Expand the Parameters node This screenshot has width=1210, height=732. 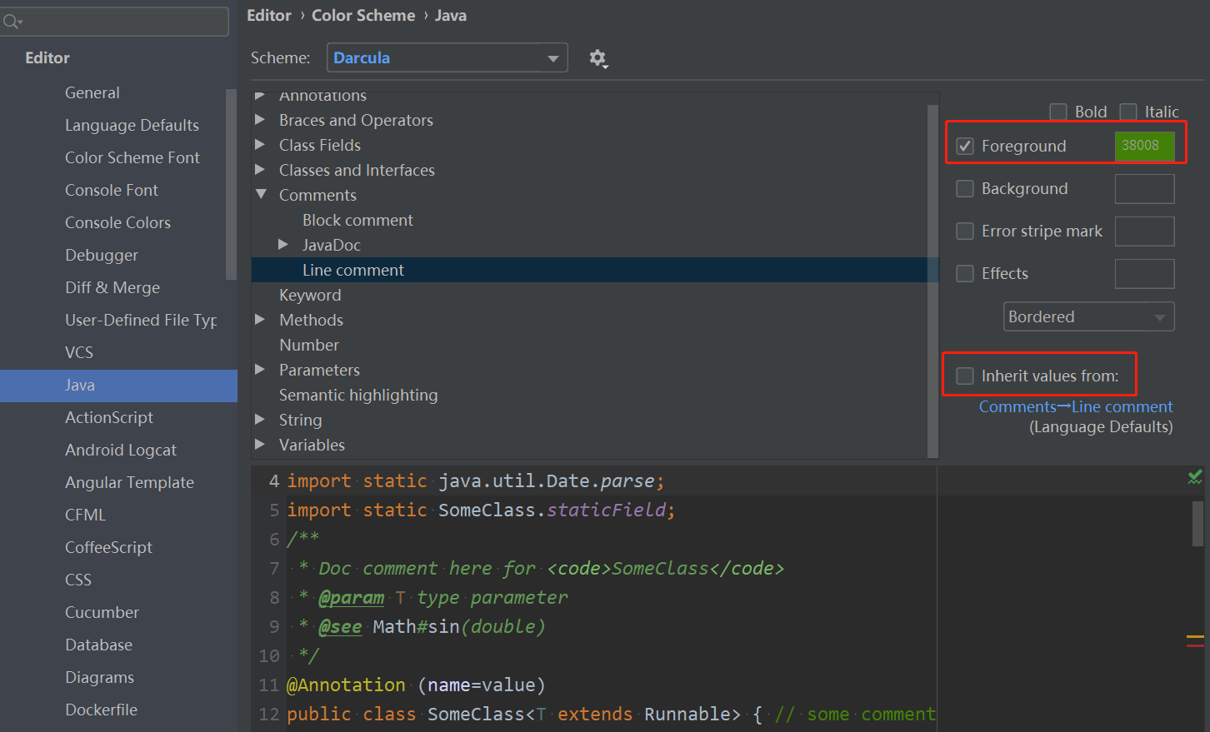click(260, 370)
